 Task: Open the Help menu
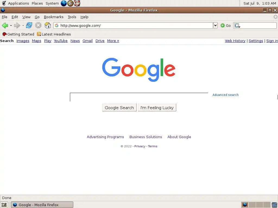click(x=84, y=17)
